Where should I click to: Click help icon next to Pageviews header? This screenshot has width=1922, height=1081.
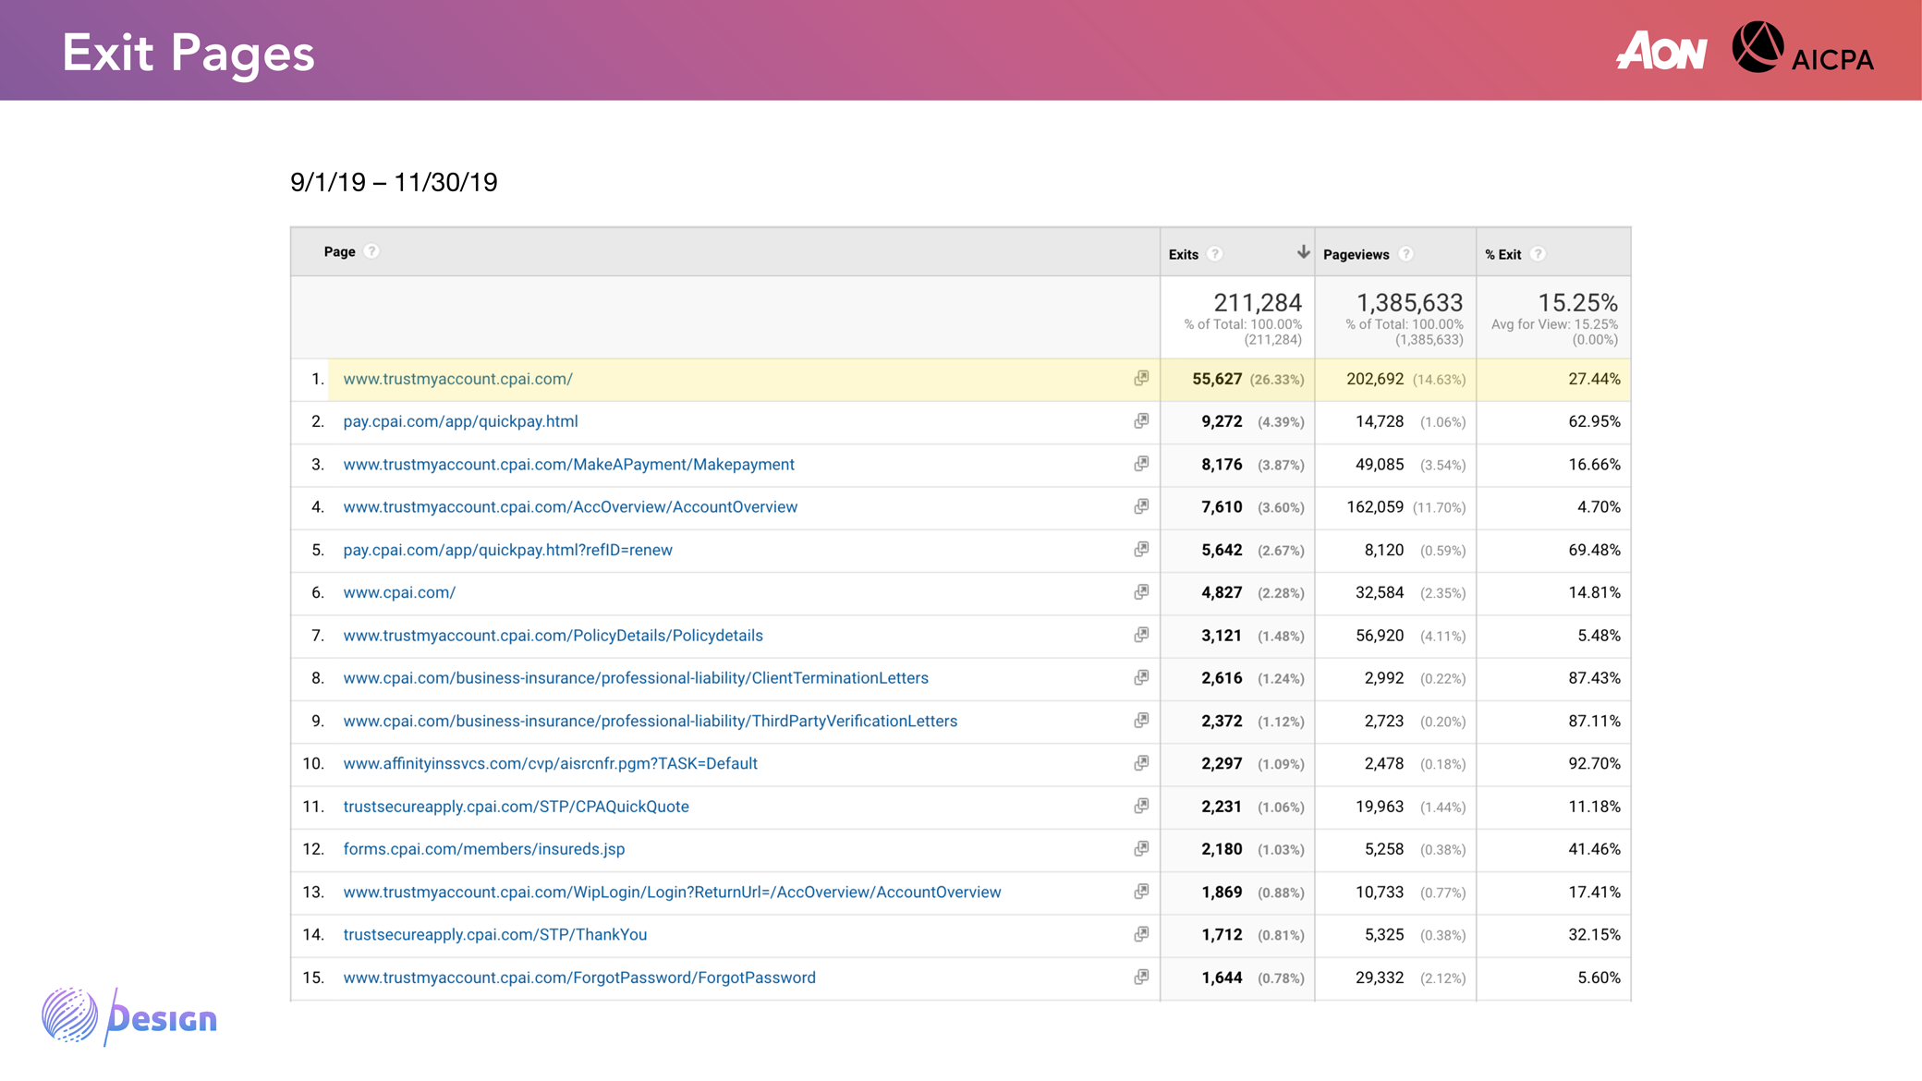[1405, 254]
